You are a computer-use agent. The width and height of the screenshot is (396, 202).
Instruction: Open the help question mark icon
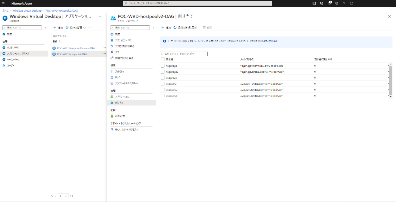tap(344, 3)
